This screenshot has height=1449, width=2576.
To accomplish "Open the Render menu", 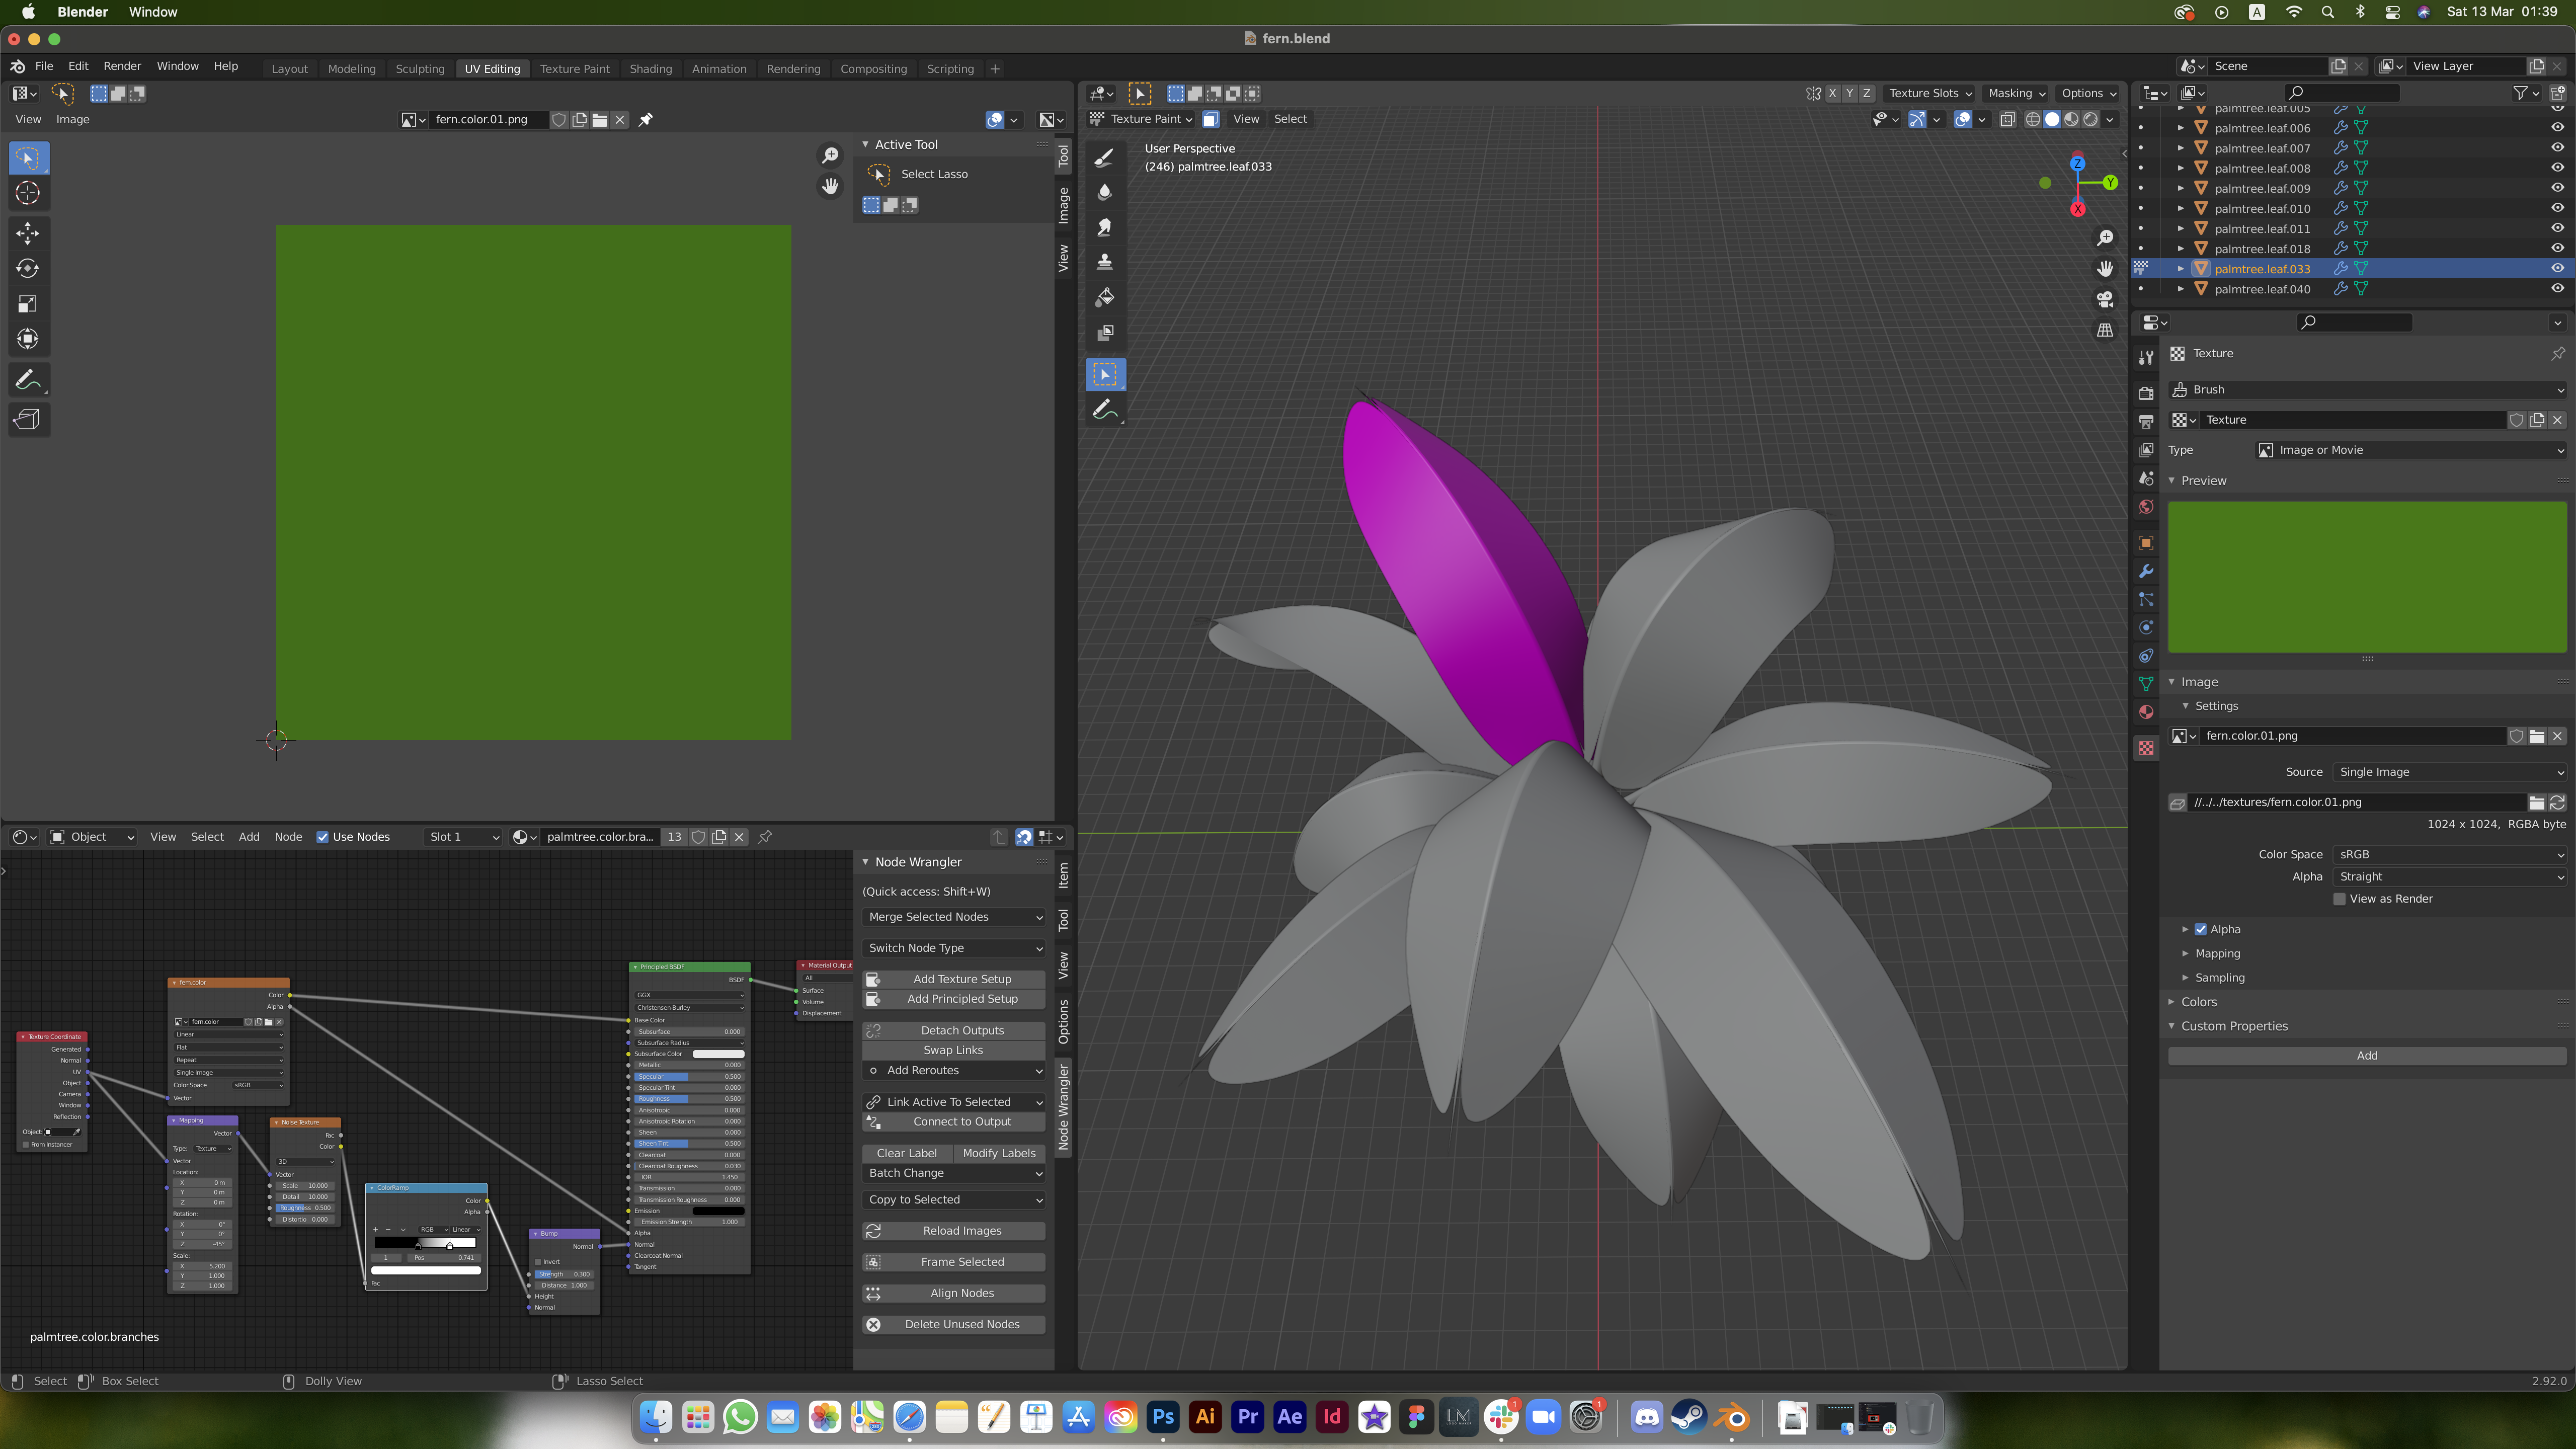I will pyautogui.click(x=122, y=66).
